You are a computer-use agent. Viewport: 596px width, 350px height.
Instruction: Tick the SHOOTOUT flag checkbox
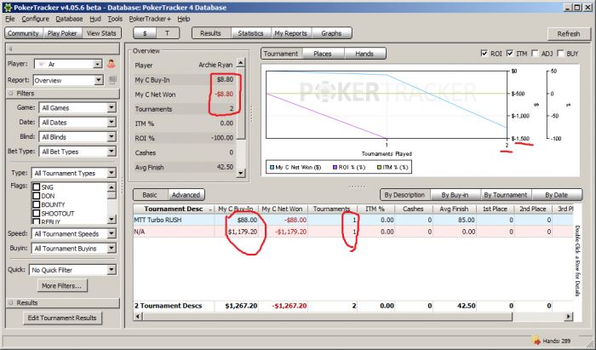click(37, 213)
